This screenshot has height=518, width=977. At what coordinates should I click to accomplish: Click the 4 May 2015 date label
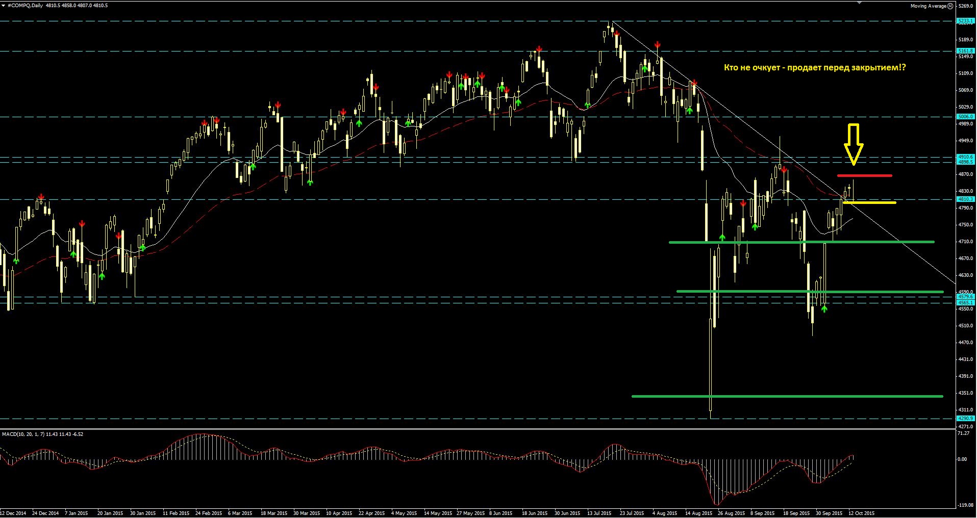[x=405, y=513]
